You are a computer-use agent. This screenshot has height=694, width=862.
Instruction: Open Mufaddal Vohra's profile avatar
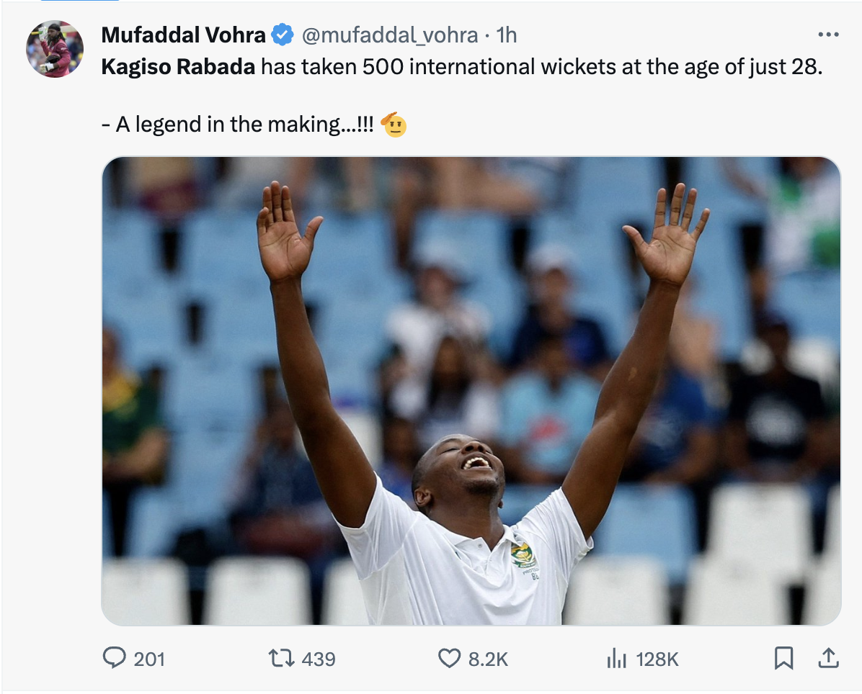coord(55,49)
